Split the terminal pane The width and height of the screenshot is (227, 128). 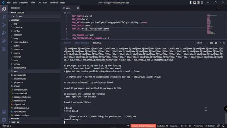pyautogui.click(x=211, y=43)
